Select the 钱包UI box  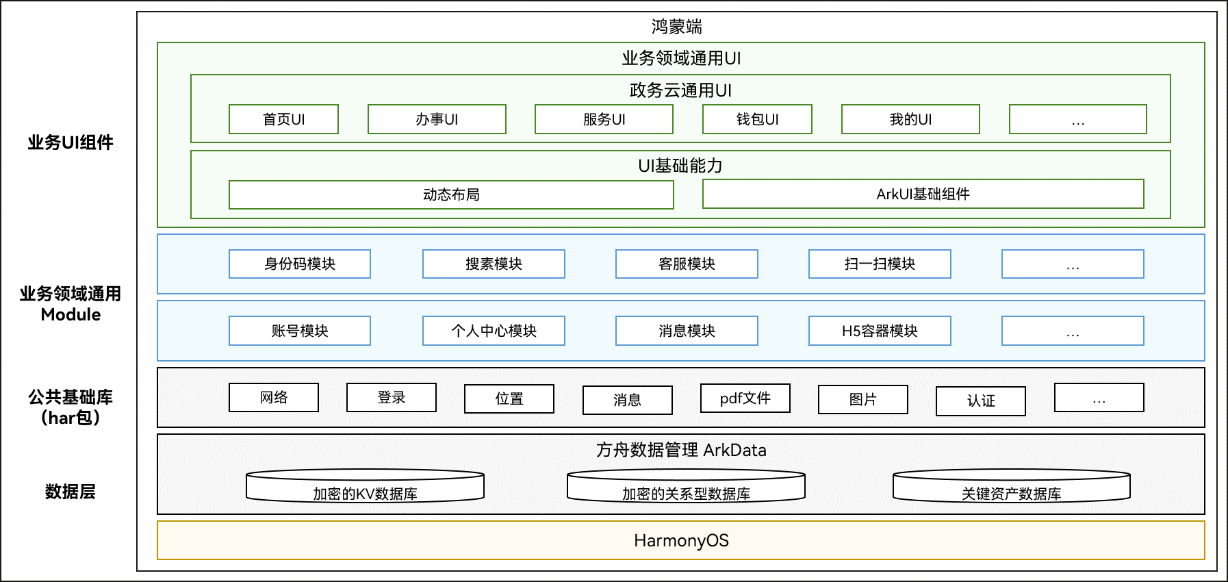point(757,119)
